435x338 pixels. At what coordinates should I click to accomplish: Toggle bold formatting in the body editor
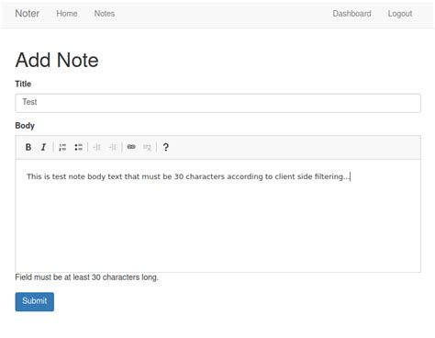[28, 147]
